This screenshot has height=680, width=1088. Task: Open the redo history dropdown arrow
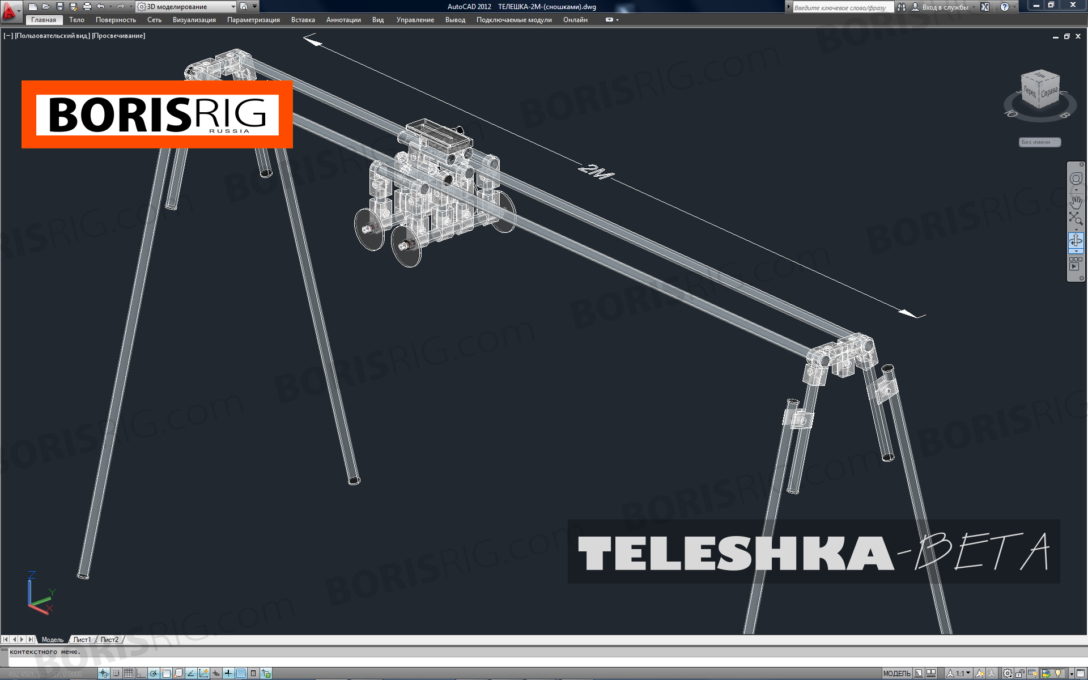tap(130, 7)
